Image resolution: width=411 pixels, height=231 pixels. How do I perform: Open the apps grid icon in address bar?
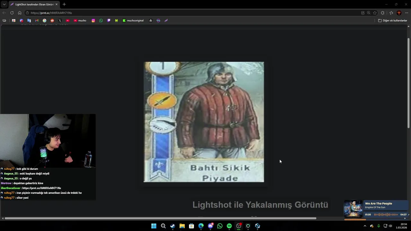(x=363, y=13)
